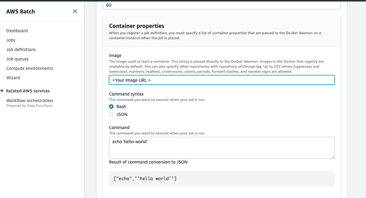Open the Dashboard page
The height and width of the screenshot is (198, 366).
(x=17, y=31)
